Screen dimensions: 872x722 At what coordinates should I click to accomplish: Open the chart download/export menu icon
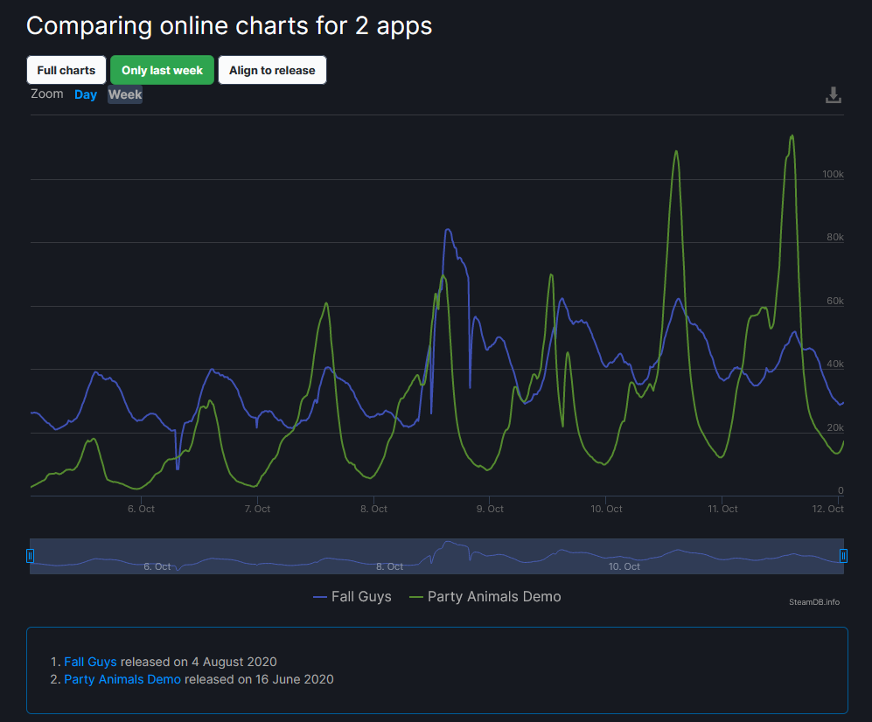834,95
